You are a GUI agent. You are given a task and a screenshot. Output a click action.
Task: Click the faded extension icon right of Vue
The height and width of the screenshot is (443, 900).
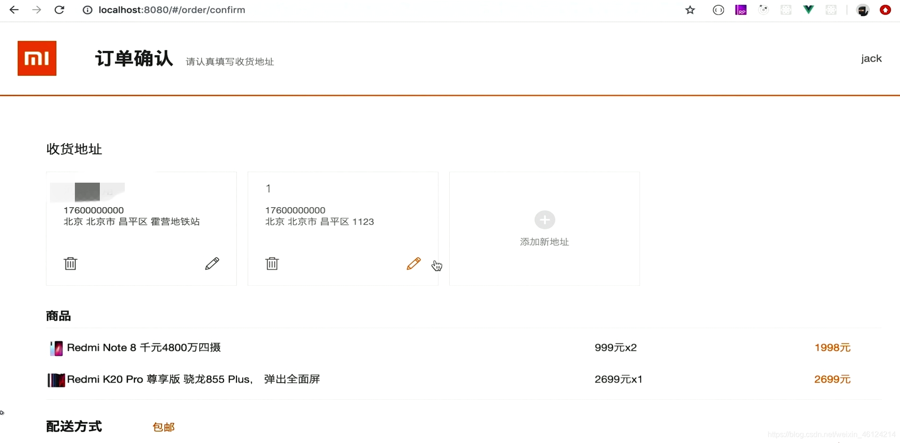click(831, 10)
